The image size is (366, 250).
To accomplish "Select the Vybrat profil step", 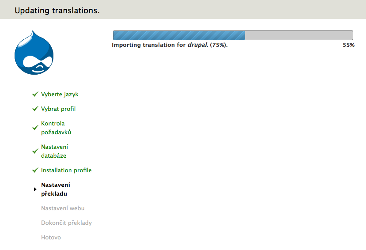I will click(x=58, y=109).
